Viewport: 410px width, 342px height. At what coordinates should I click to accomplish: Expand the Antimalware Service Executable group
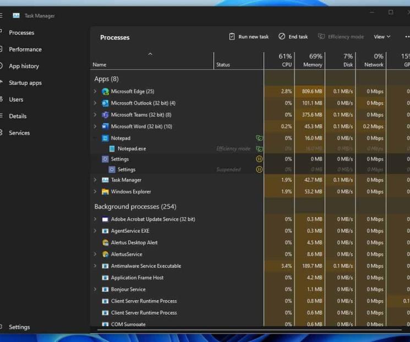coord(95,266)
